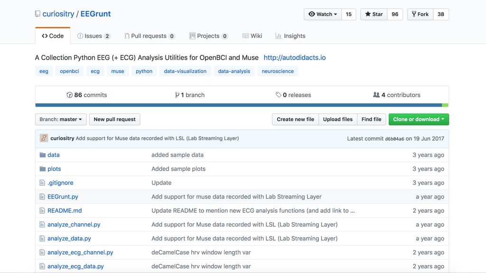
Task: Click the tag icon beside 0 releases
Action: [x=278, y=95]
